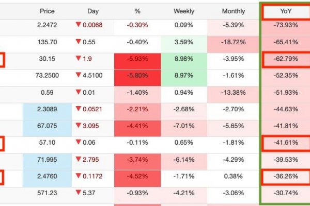Sort table by Weekly header
This screenshot has width=310, height=206.
click(x=184, y=11)
